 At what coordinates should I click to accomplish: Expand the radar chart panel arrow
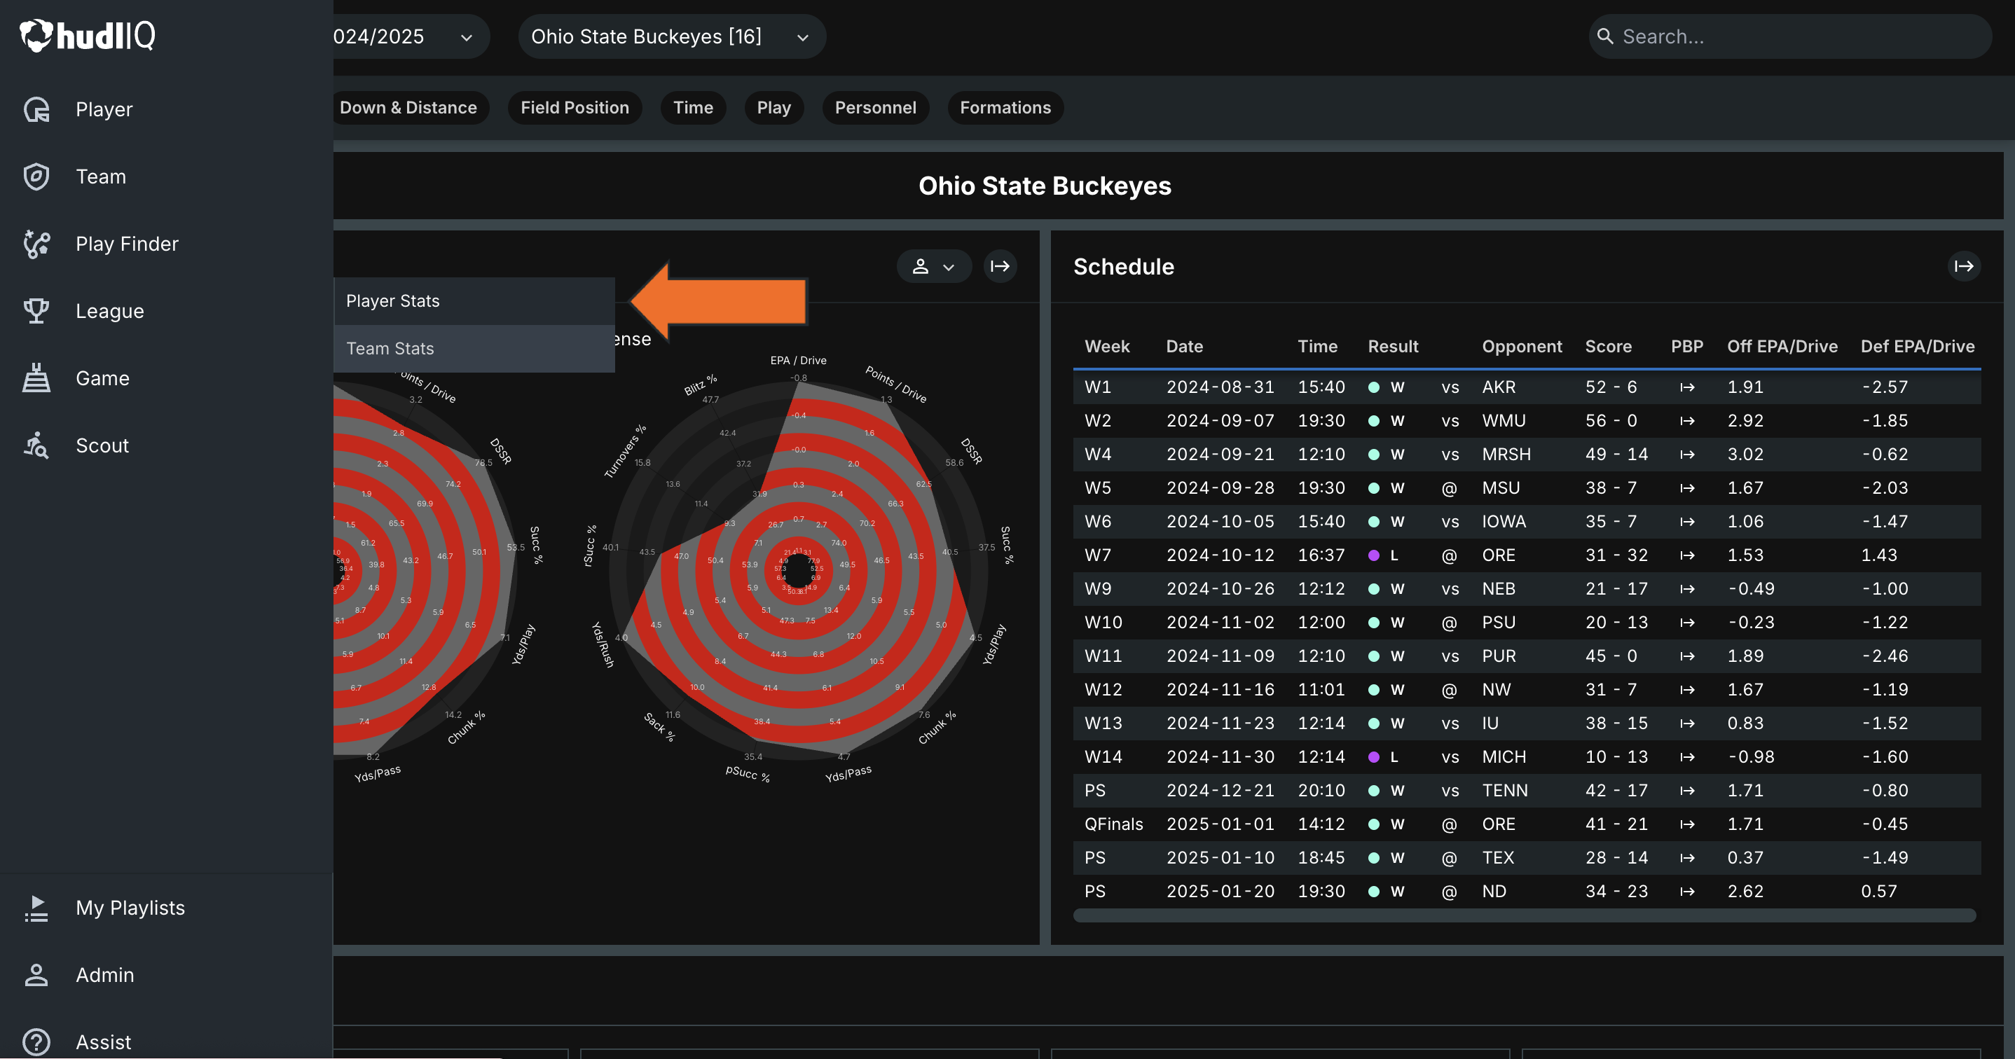coord(1000,267)
